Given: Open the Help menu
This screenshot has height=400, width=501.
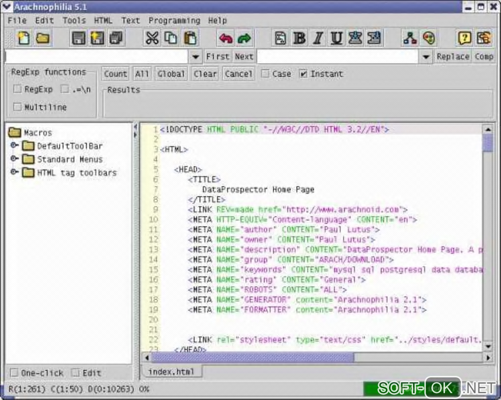Looking at the screenshot, I should click(218, 21).
